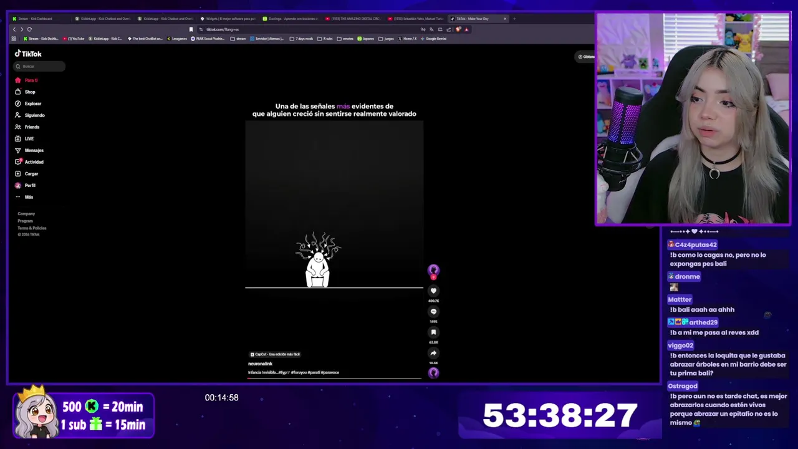Open the Google Gemini bookmark

click(x=433, y=39)
